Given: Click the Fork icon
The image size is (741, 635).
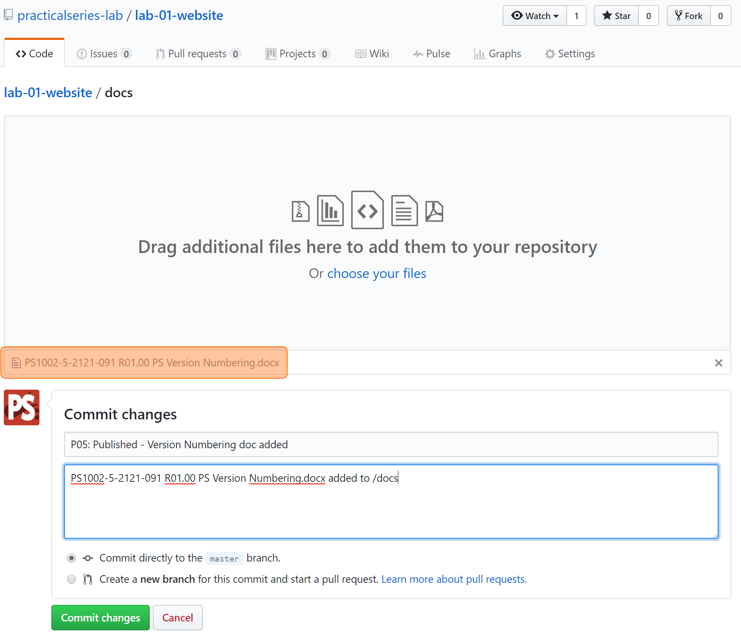Looking at the screenshot, I should 679,16.
